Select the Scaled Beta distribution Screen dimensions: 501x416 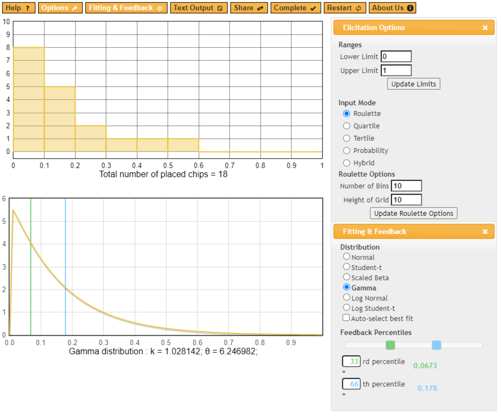coord(346,277)
